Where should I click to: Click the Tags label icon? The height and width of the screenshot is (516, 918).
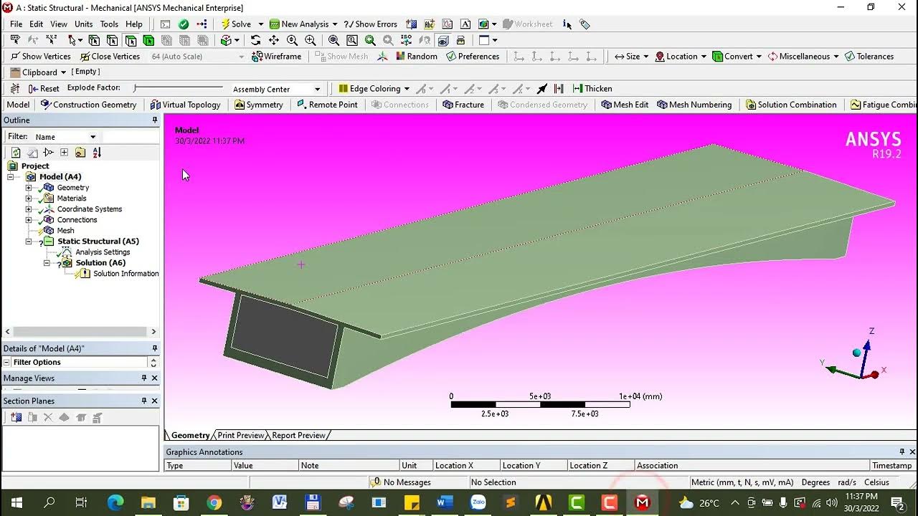585,24
